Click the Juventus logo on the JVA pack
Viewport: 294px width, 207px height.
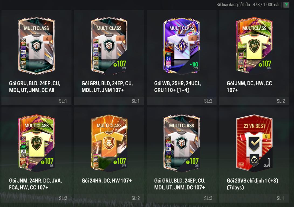tap(23, 151)
